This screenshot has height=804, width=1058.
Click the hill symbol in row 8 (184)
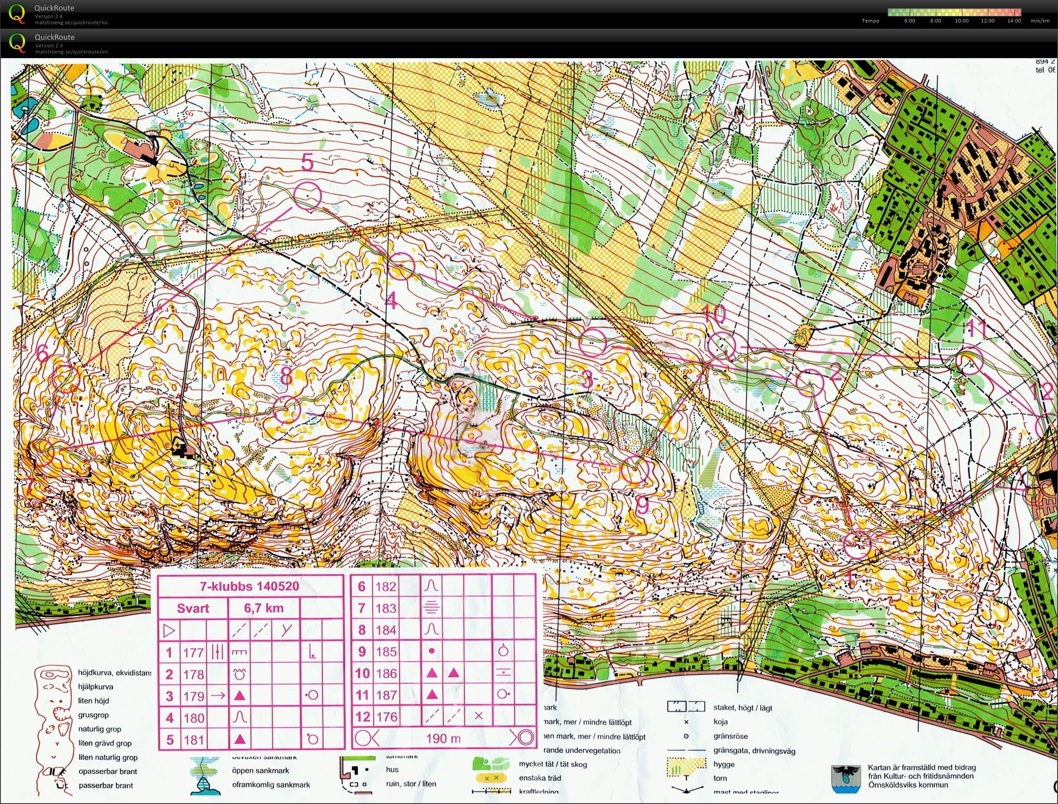432,630
